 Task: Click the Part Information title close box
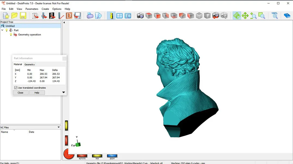64,58
